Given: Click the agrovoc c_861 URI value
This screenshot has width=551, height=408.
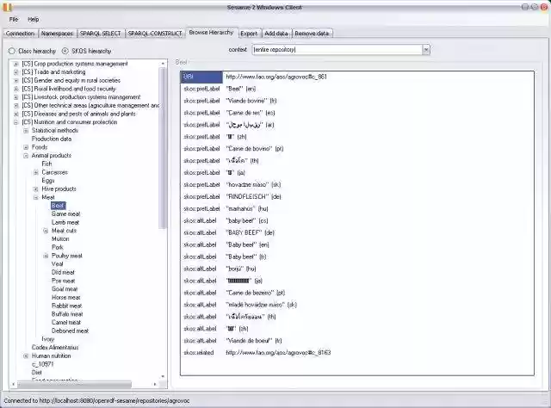Looking at the screenshot, I should coord(276,77).
